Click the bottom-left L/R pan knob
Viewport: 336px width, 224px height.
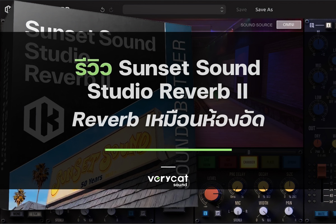pyautogui.click(x=111, y=211)
